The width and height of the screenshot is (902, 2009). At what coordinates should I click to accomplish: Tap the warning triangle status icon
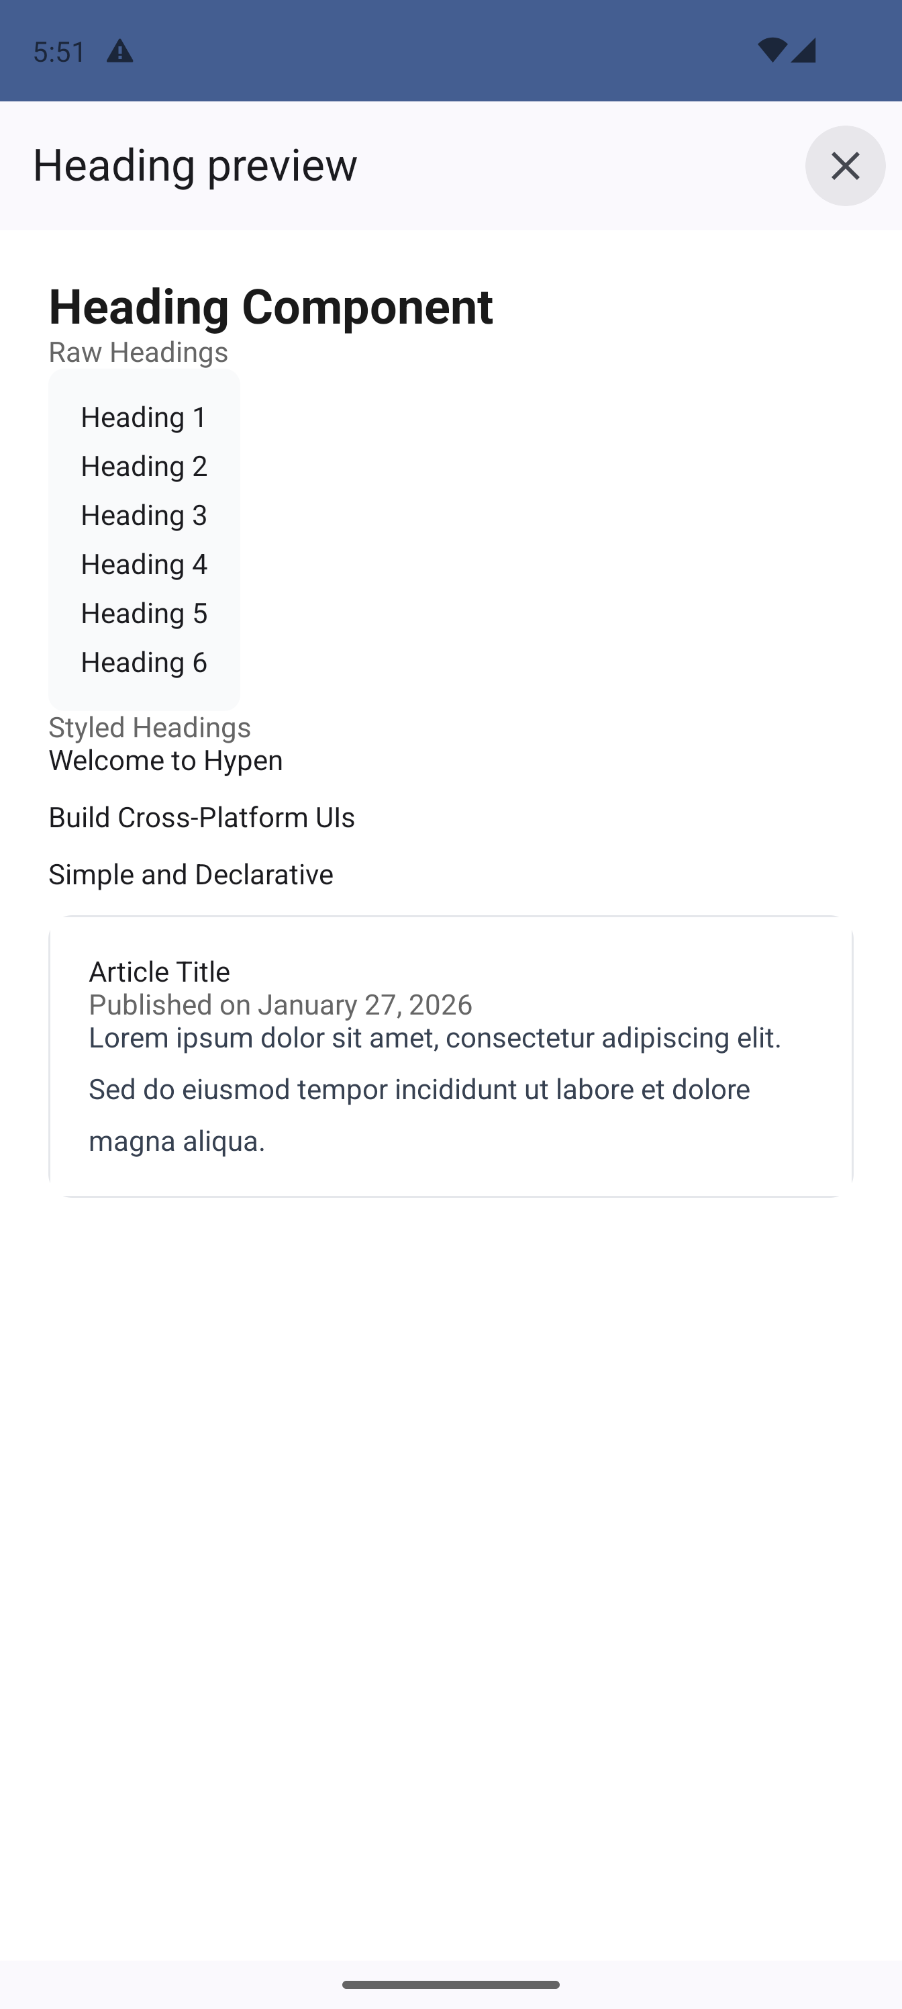pyautogui.click(x=119, y=52)
